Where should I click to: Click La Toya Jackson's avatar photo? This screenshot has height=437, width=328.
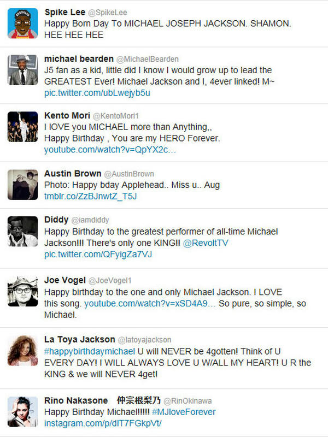pos(23,351)
